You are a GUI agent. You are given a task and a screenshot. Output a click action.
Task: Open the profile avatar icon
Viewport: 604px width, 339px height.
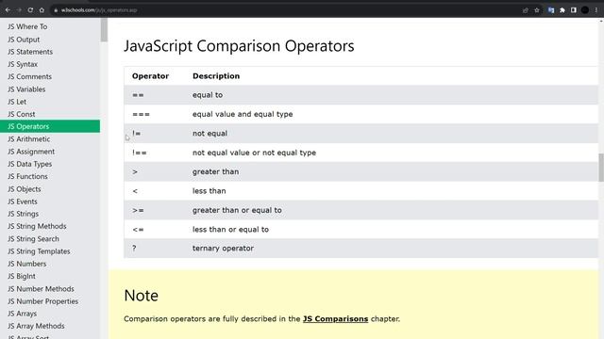pyautogui.click(x=585, y=10)
